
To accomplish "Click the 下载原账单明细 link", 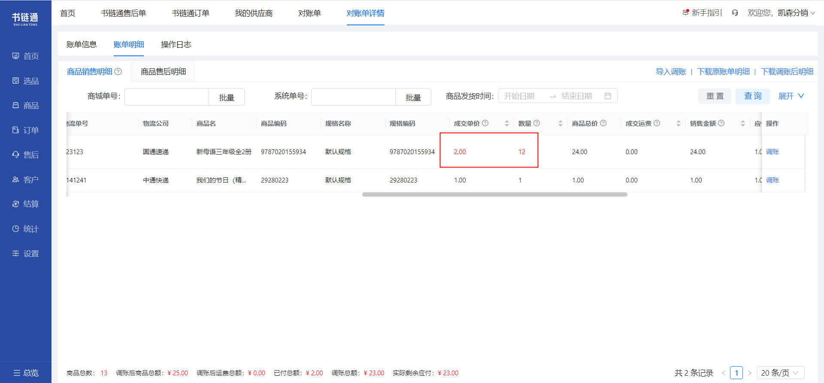I will tap(723, 72).
